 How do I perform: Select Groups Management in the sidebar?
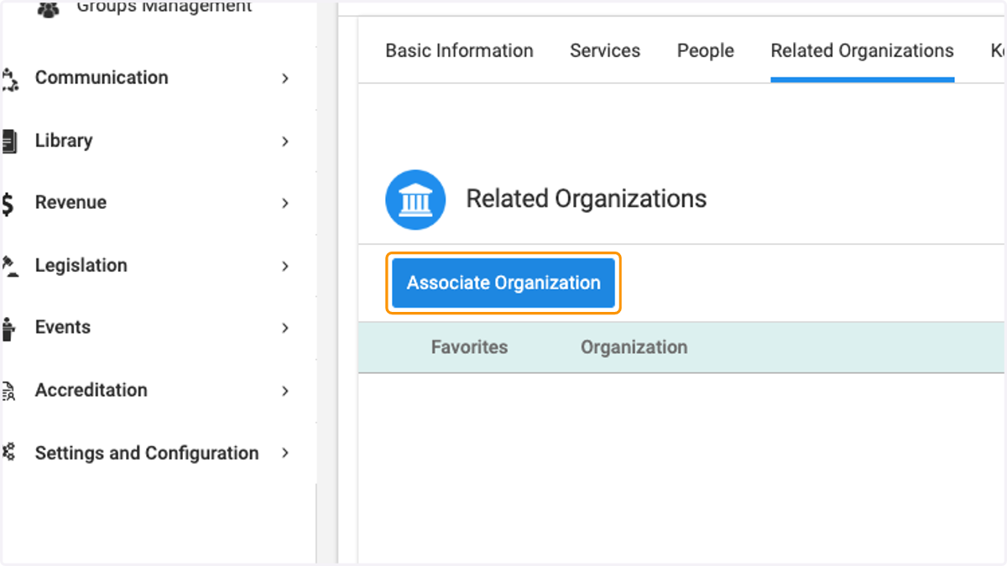[x=164, y=7]
